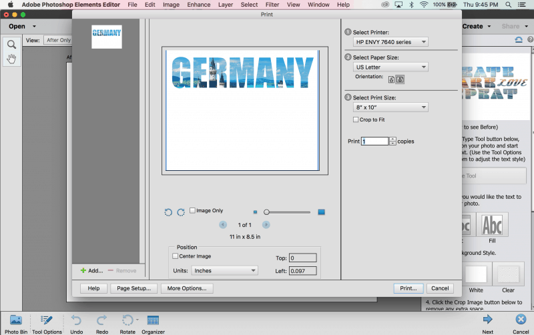This screenshot has height=335, width=534.
Task: Select the Zoom magnifier tool
Action: (11, 45)
